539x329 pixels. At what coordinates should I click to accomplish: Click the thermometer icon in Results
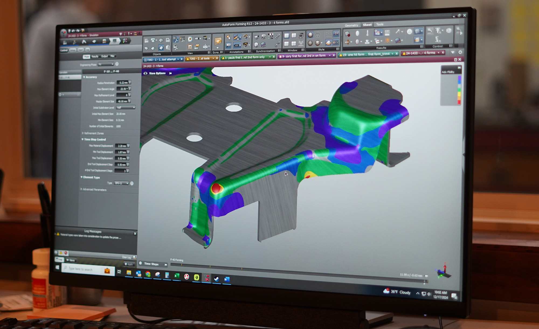click(367, 33)
